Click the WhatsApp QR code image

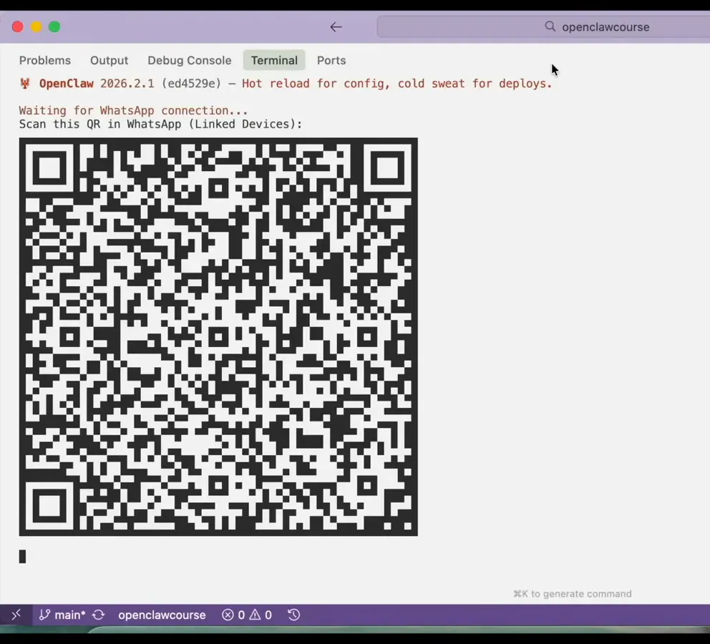click(218, 337)
